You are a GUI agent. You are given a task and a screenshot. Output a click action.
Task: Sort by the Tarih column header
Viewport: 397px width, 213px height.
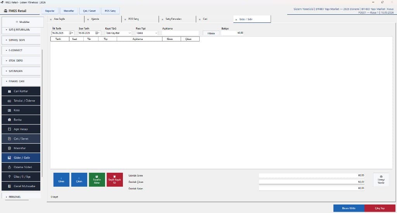[60, 39]
